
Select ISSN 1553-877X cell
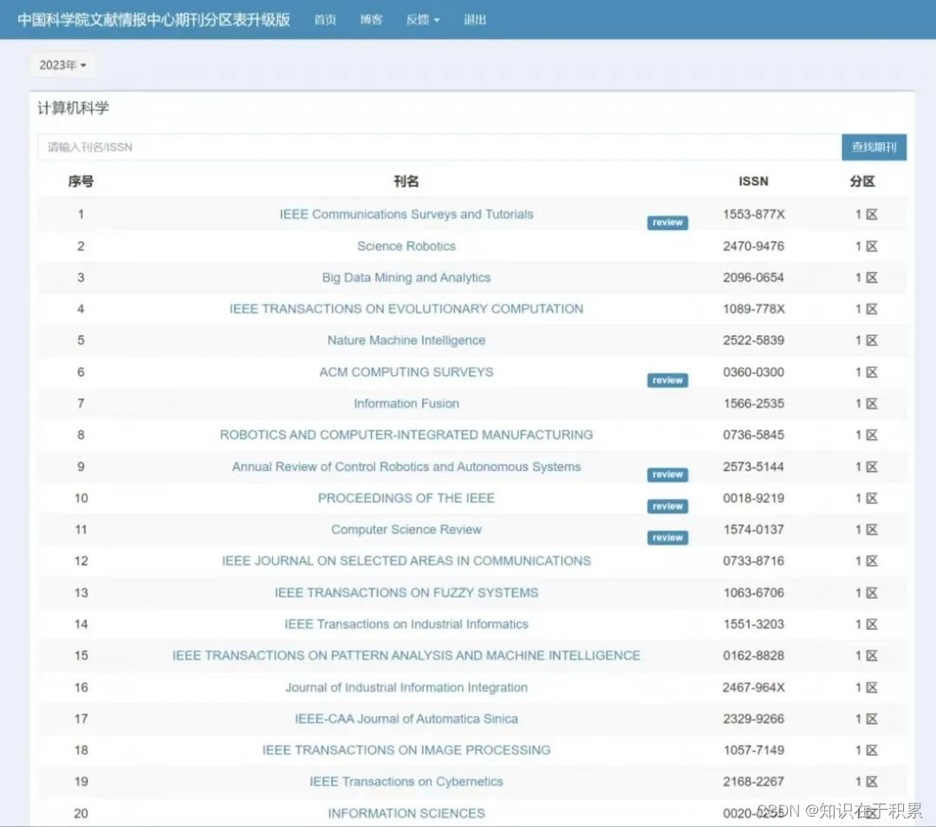coord(753,214)
